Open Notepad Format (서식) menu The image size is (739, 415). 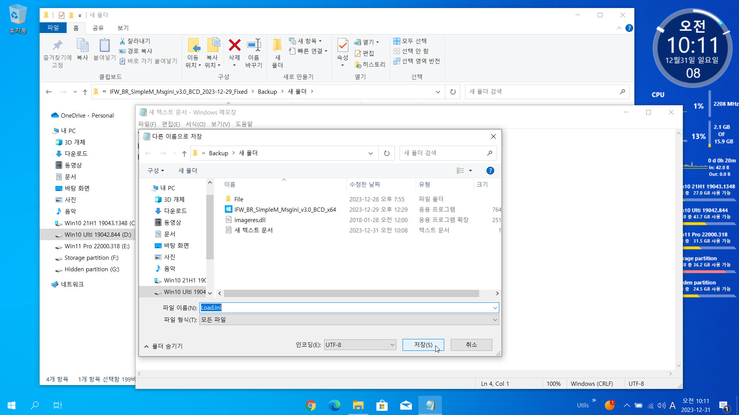(196, 124)
